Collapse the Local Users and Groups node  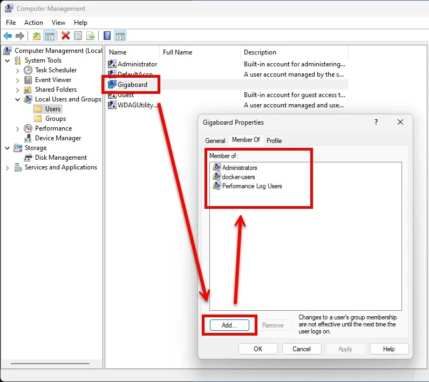[x=17, y=100]
